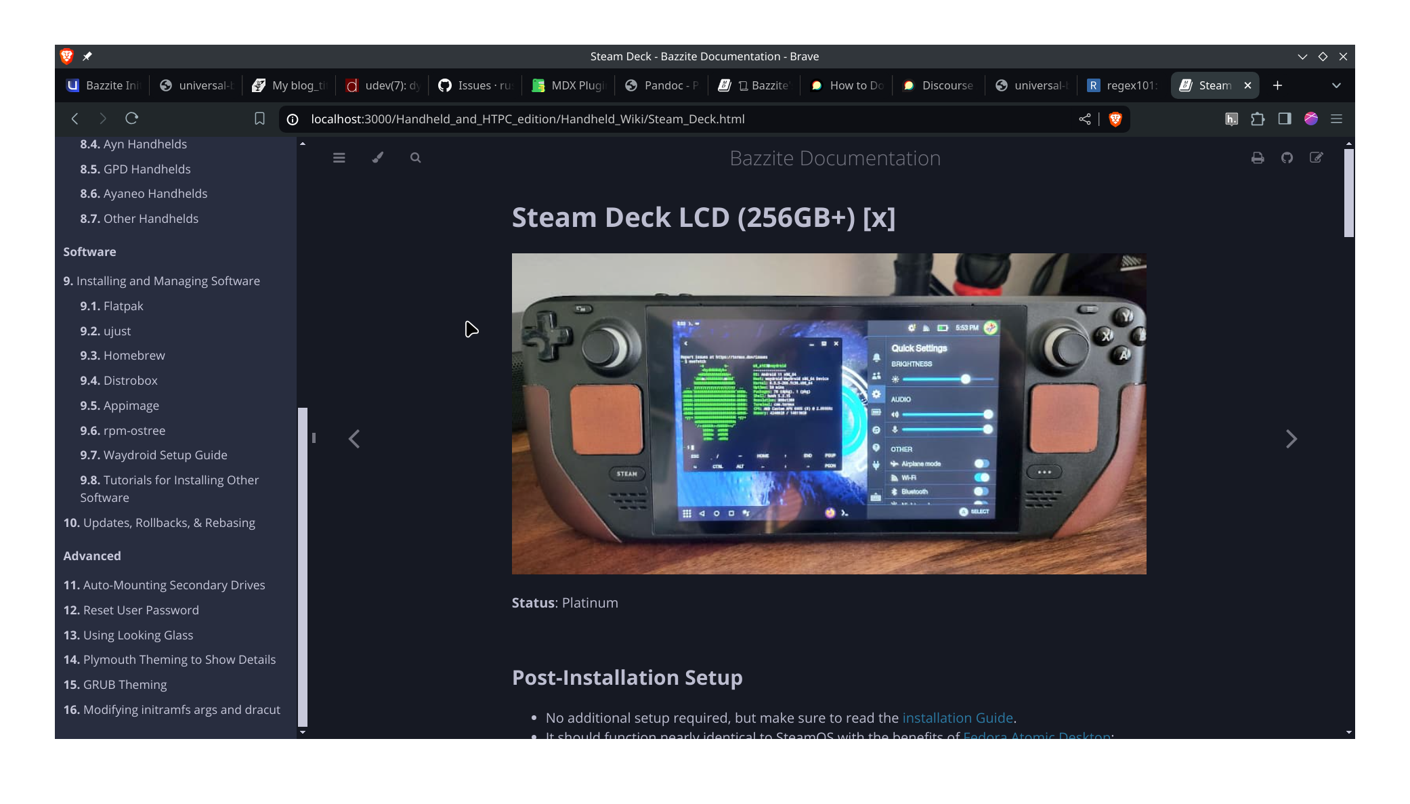This screenshot has height=804, width=1410.
Task: Toggle the Brave sidebar panel button
Action: pos(1285,119)
